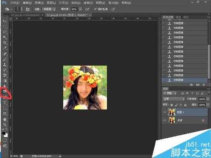
Task: Toggle the protect tones checkbox
Action: pos(95,9)
